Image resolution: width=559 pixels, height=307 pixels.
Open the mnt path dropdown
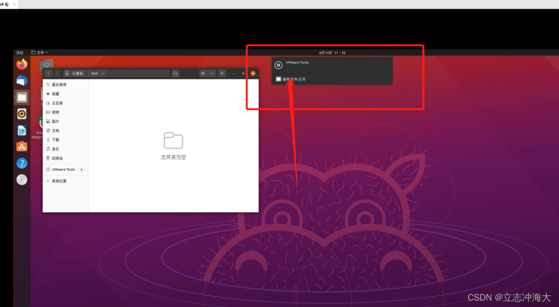[x=98, y=73]
